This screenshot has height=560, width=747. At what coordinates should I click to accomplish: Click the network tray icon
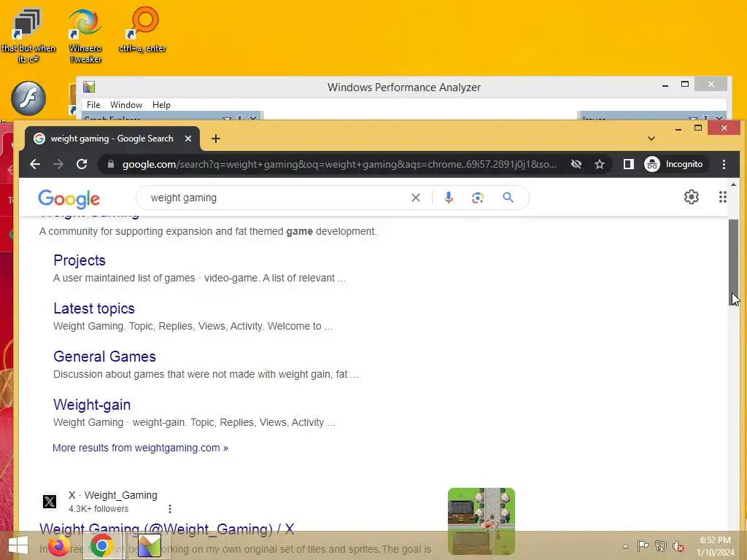coord(661,545)
